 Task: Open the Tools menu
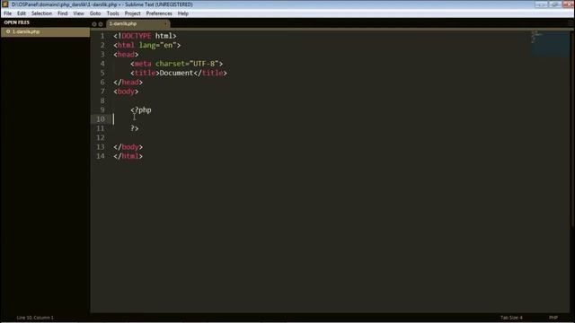pos(112,13)
